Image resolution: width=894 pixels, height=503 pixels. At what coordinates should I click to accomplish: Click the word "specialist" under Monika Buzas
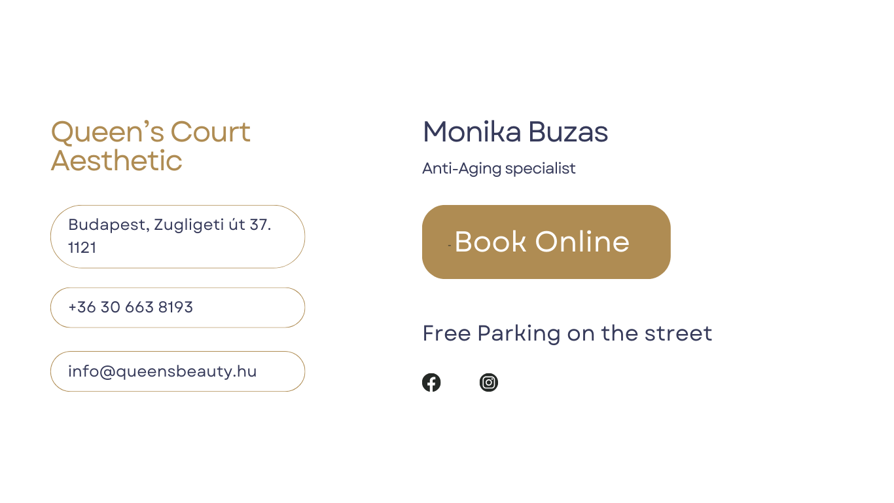(x=541, y=168)
